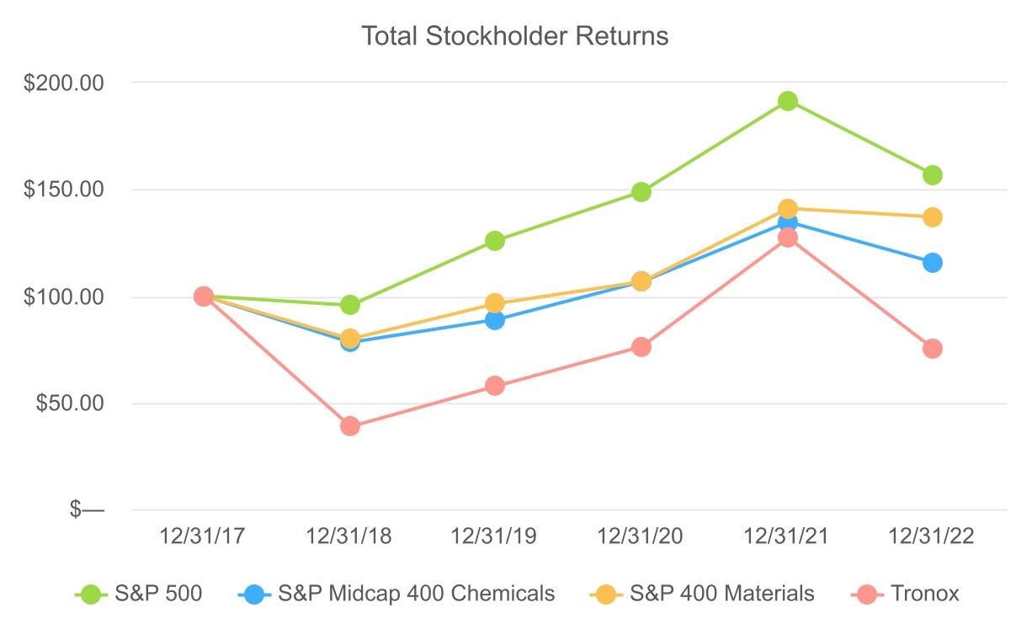The image size is (1032, 640).
Task: Select S&P 400 Materials point at 12/31/22
Action: (932, 217)
